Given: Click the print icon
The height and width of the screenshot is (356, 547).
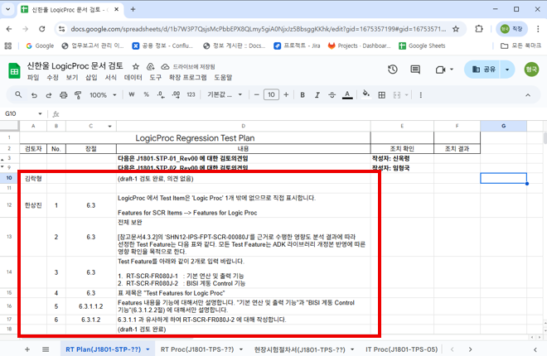Looking at the screenshot, I should tap(65, 95).
